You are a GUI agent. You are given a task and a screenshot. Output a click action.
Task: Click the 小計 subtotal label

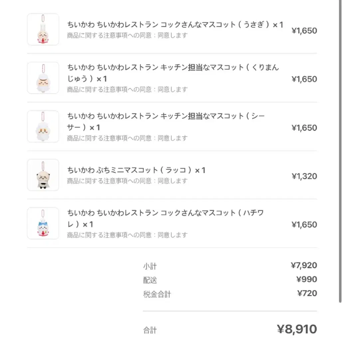[150, 266]
